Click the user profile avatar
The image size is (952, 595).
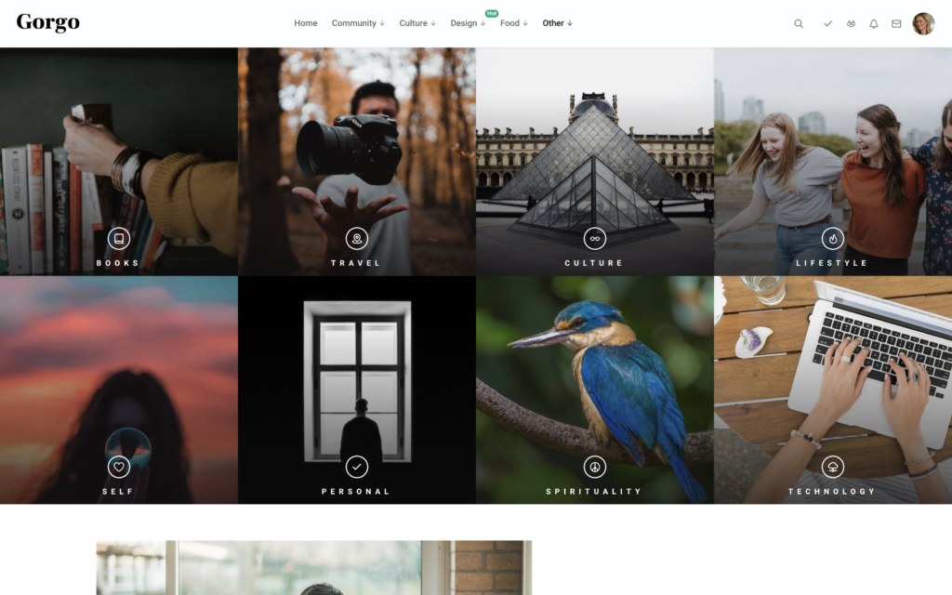(923, 24)
